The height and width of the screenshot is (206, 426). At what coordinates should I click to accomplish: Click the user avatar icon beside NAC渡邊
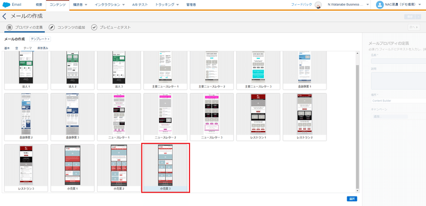(x=380, y=5)
